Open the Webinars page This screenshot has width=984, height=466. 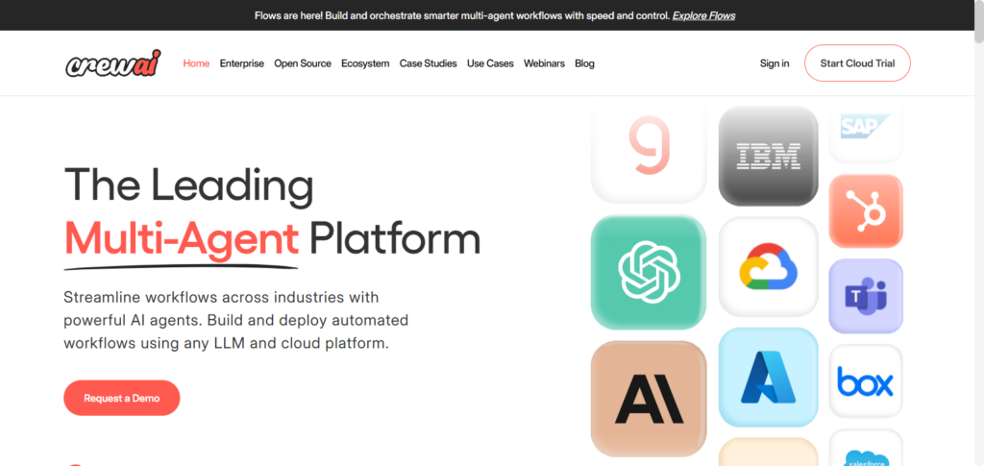pyautogui.click(x=544, y=63)
